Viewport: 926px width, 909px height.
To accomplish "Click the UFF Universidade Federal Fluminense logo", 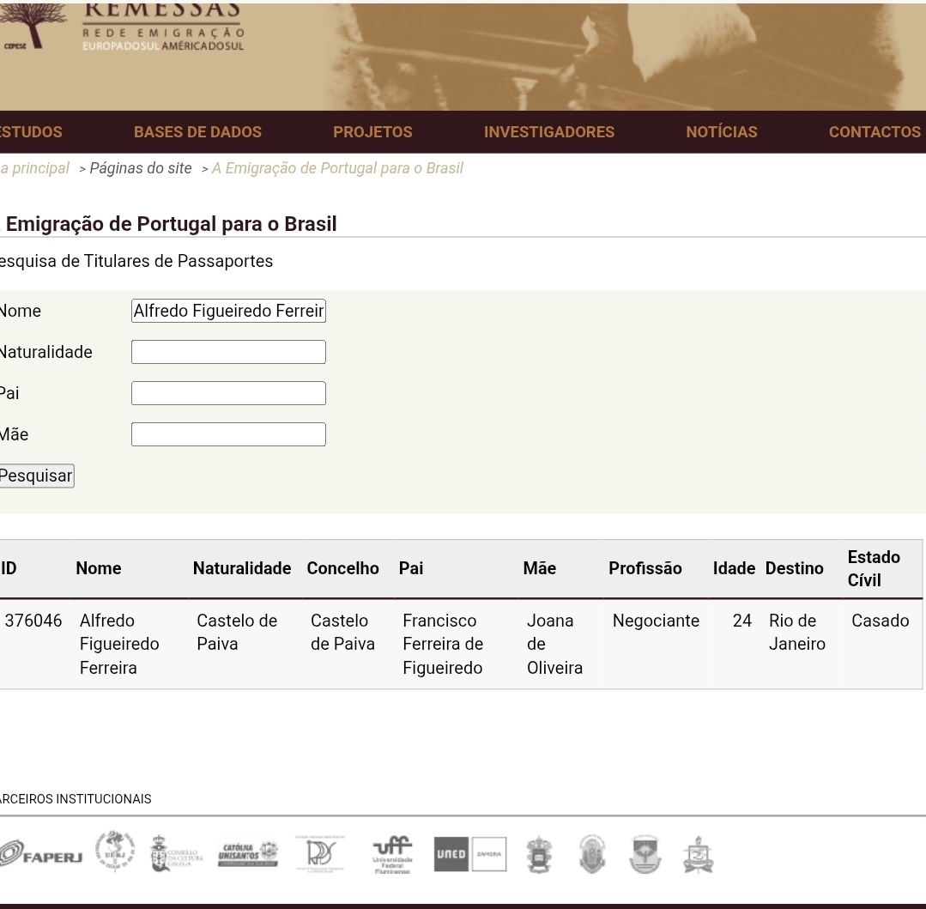I will (392, 854).
